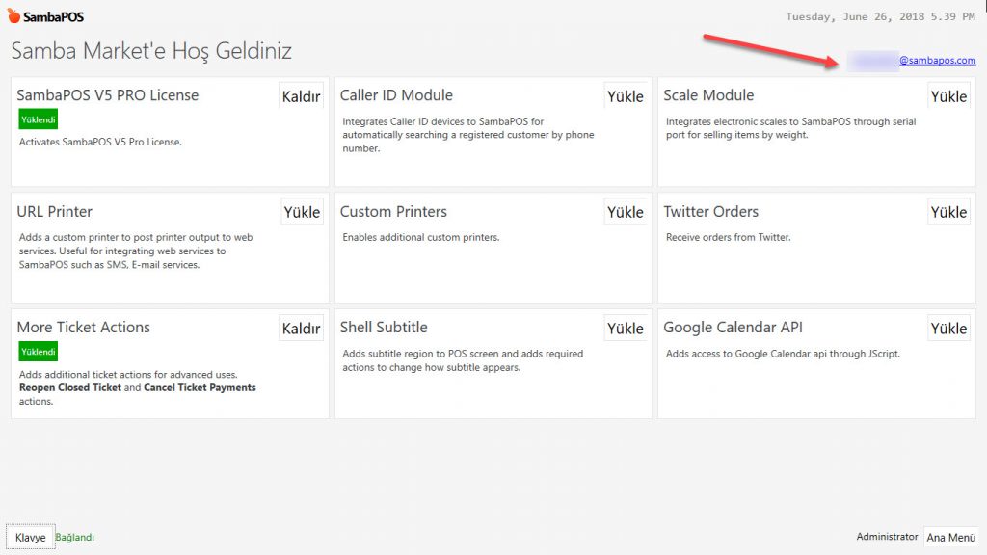Click the Yüklendi badge on PRO License
Screen dimensions: 987x555
click(x=39, y=119)
